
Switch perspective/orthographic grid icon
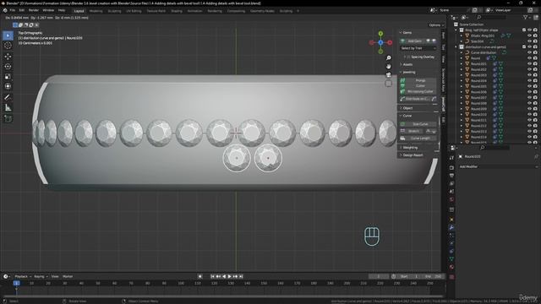(389, 84)
